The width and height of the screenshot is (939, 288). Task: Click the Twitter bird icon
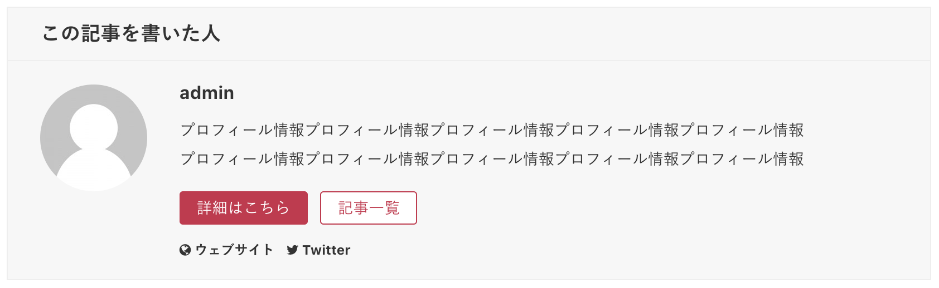pyautogui.click(x=292, y=250)
